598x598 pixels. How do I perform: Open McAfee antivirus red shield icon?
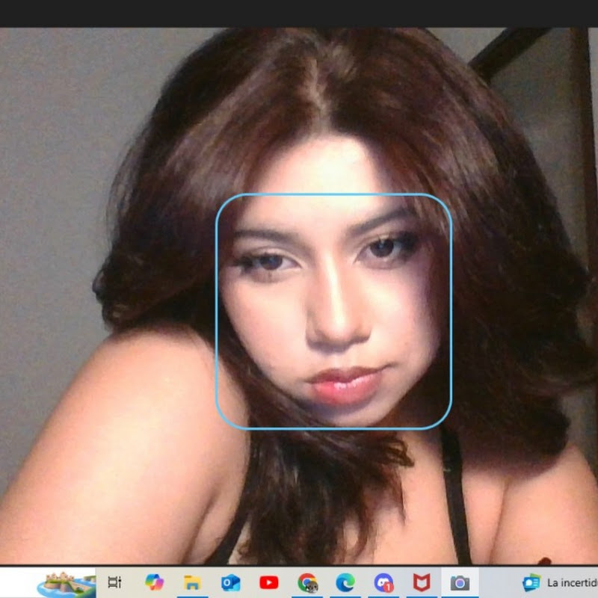(422, 582)
